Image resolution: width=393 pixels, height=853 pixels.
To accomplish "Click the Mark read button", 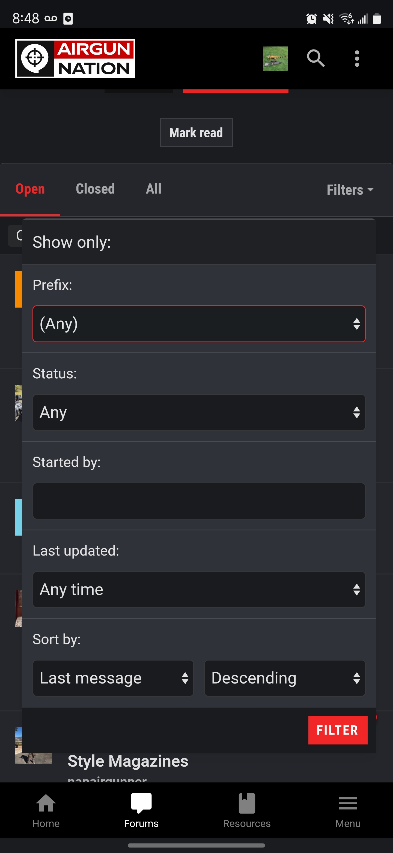I will [196, 133].
